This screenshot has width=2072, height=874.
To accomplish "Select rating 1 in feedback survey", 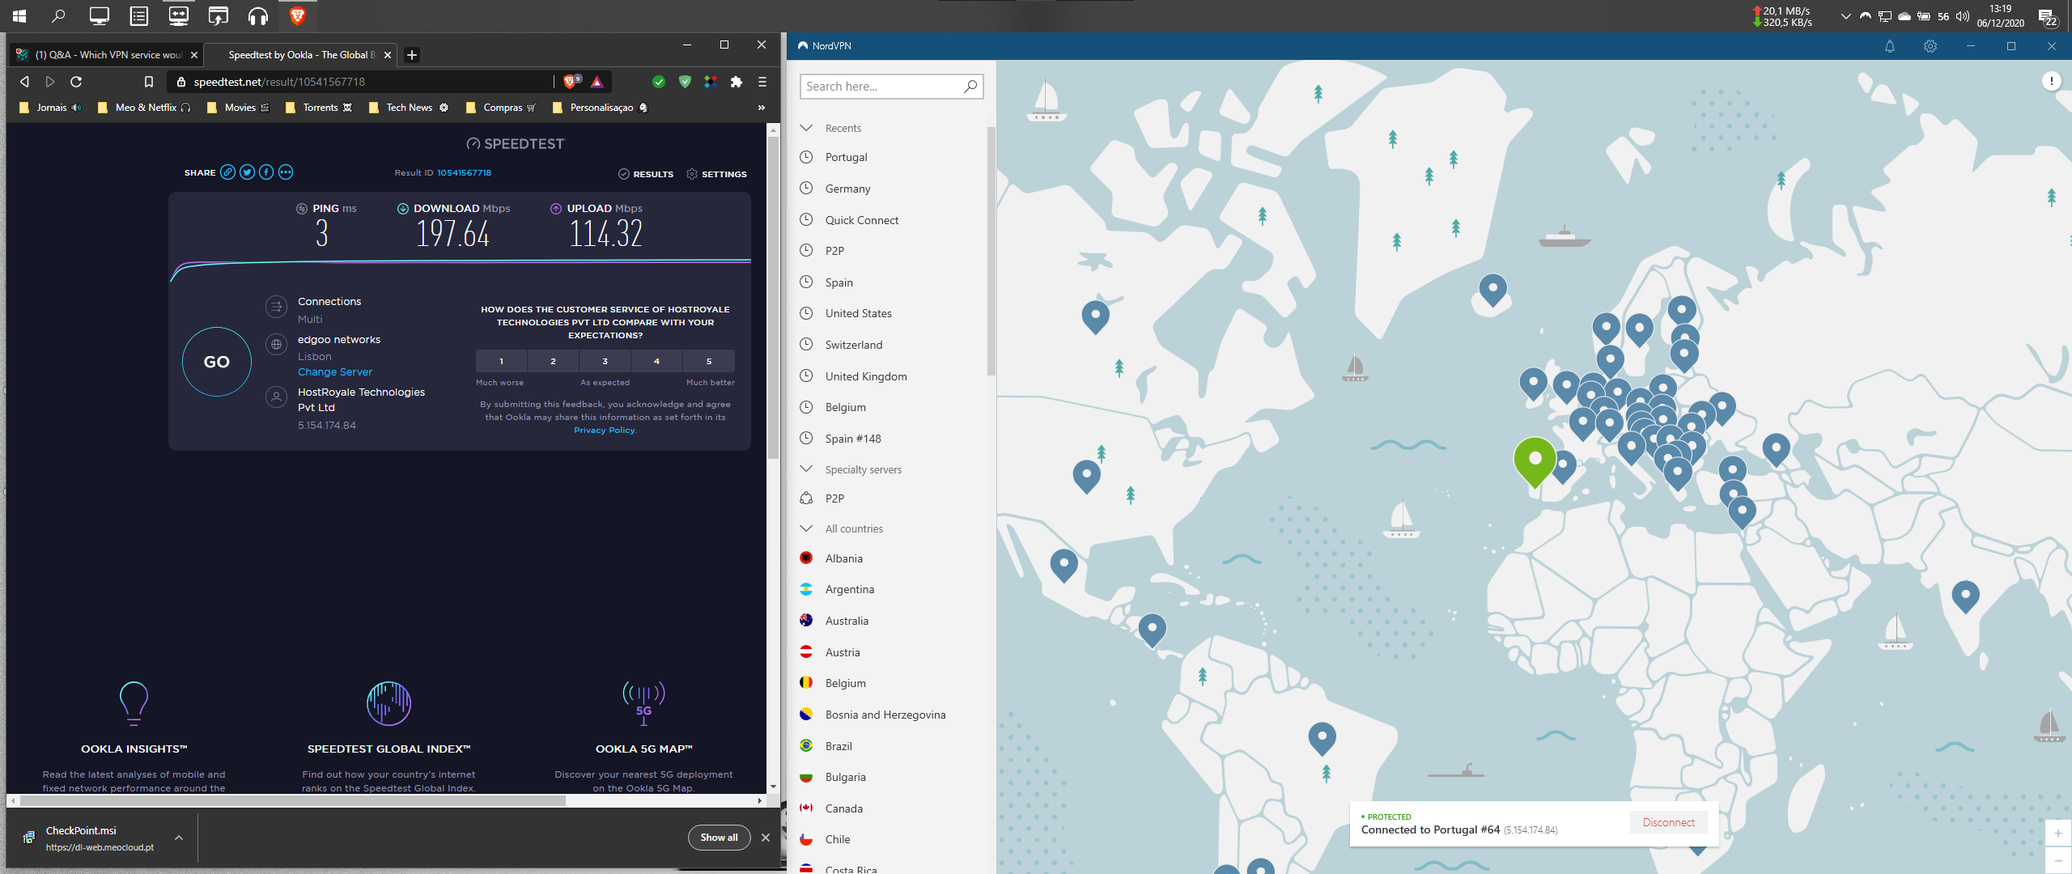I will point(501,361).
